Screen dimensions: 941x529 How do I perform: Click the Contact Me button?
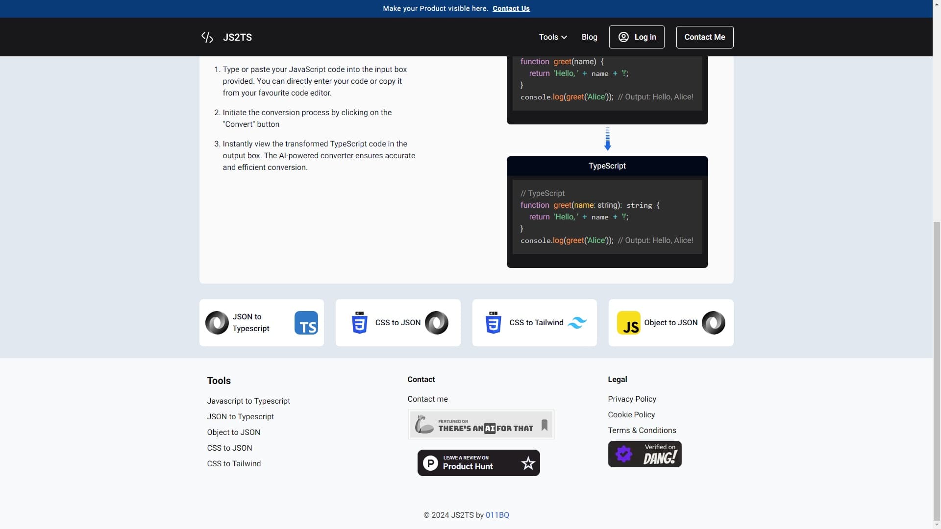tap(704, 37)
